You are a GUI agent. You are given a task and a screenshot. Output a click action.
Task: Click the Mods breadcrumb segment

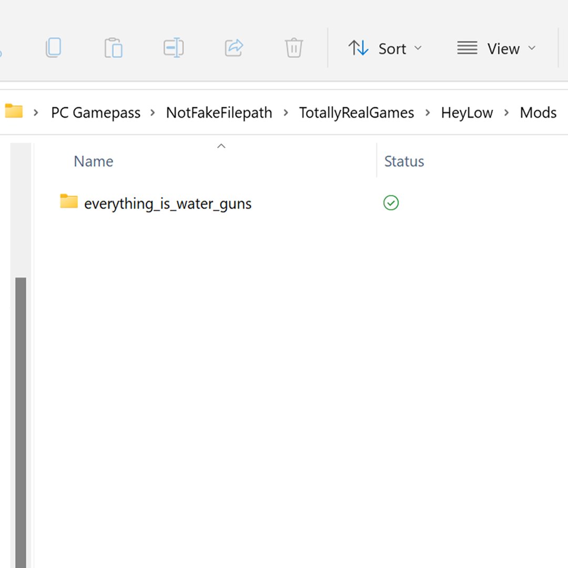coord(538,113)
